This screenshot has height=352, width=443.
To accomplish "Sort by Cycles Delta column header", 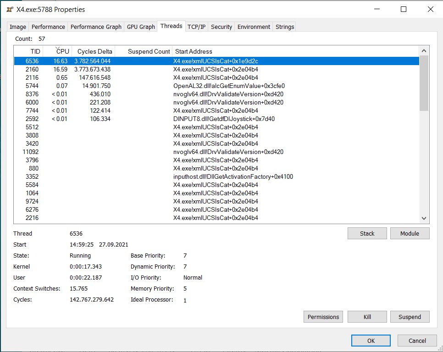I will (94, 51).
